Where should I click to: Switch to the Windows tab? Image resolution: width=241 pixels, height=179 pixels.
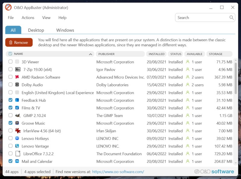click(x=65, y=30)
